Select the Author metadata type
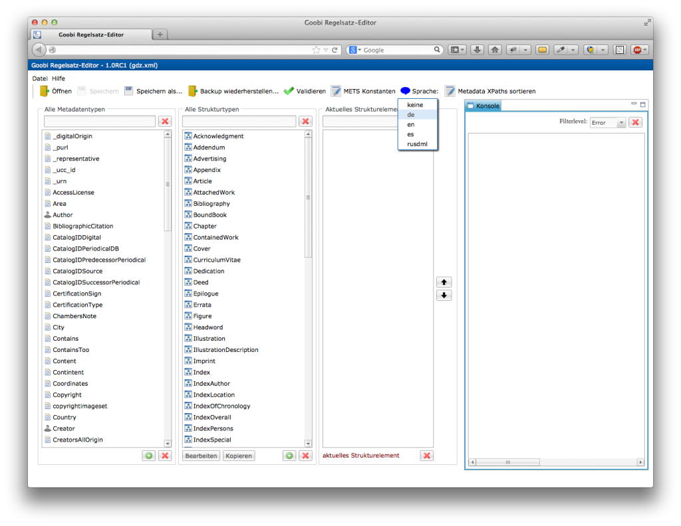 click(63, 215)
